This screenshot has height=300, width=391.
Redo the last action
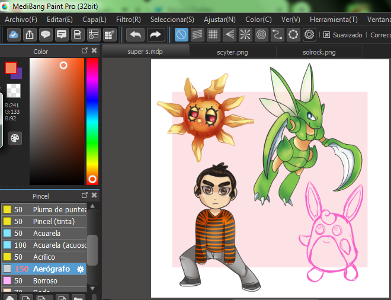(156, 34)
